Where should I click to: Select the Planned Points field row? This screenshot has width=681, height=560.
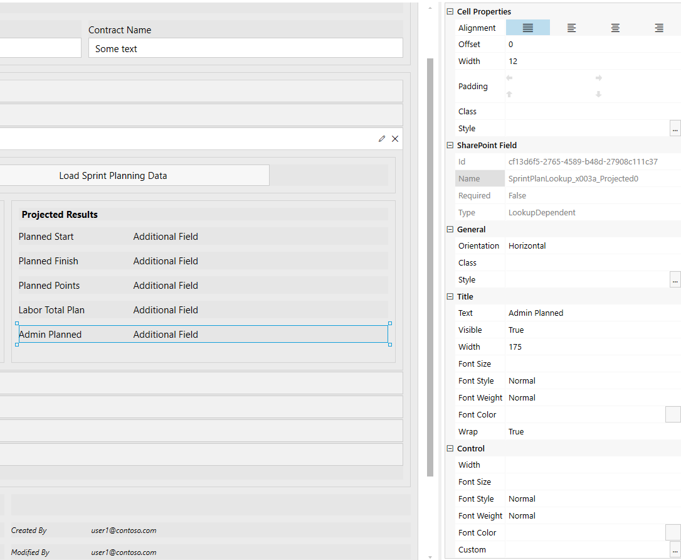203,286
